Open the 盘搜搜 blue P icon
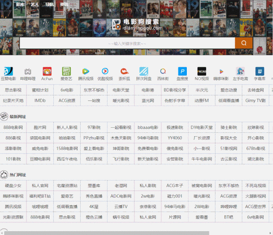This screenshot has height=235, width=273. click(182, 71)
